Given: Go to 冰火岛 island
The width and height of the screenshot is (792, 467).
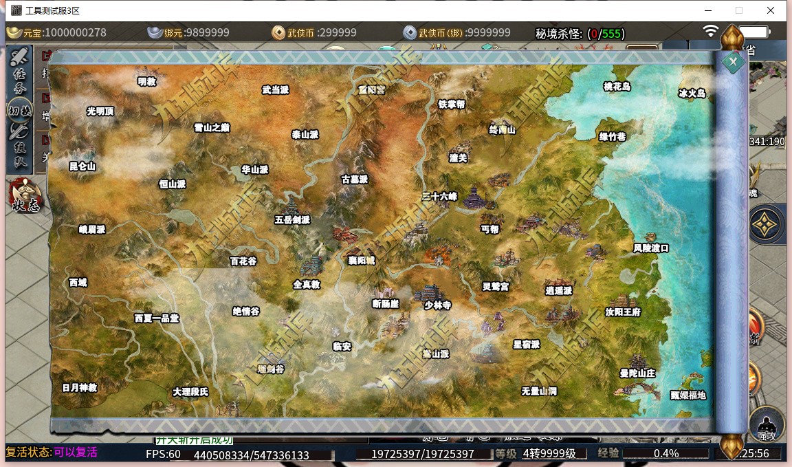Looking at the screenshot, I should [x=692, y=94].
